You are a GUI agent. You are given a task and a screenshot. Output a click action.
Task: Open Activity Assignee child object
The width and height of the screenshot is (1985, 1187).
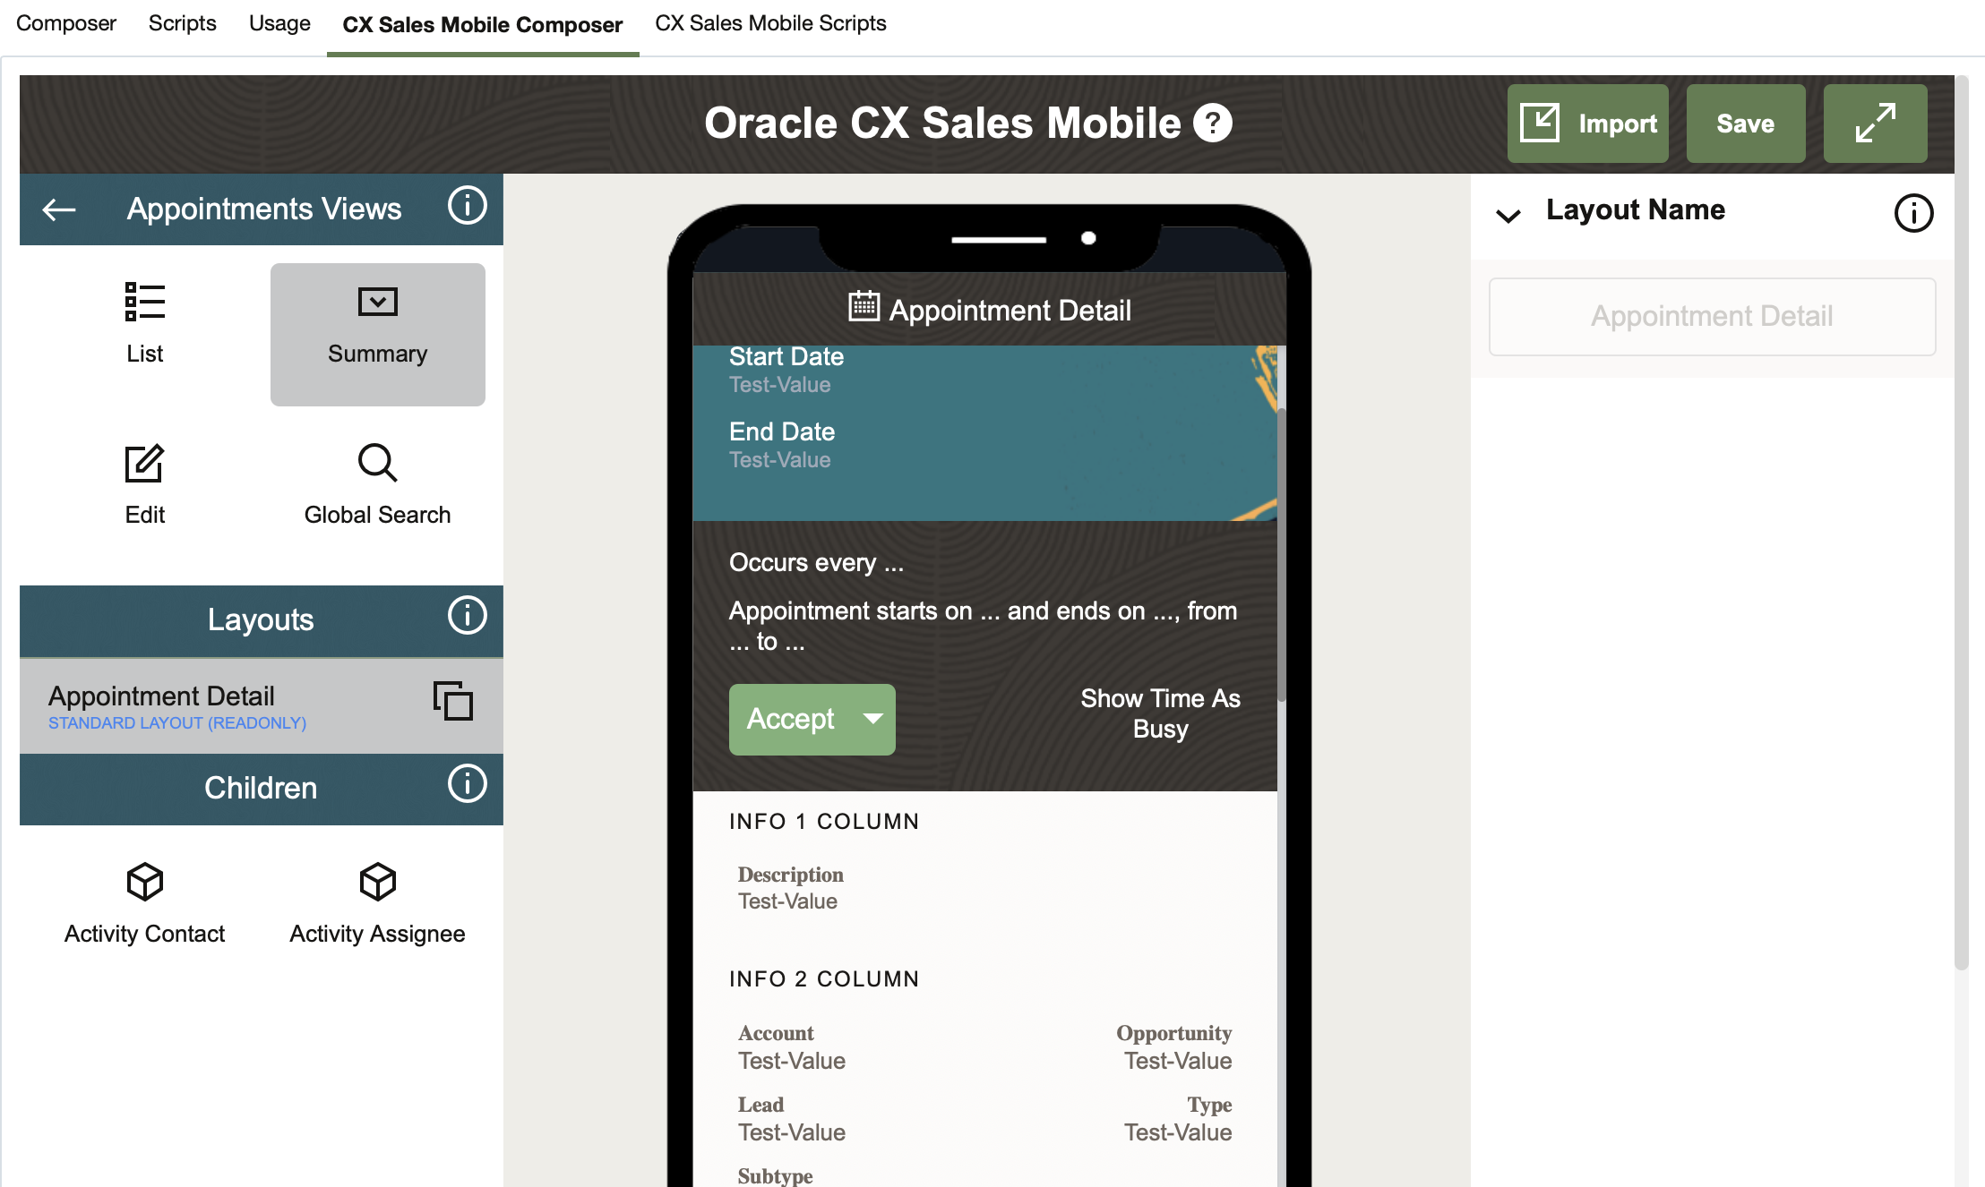[377, 902]
